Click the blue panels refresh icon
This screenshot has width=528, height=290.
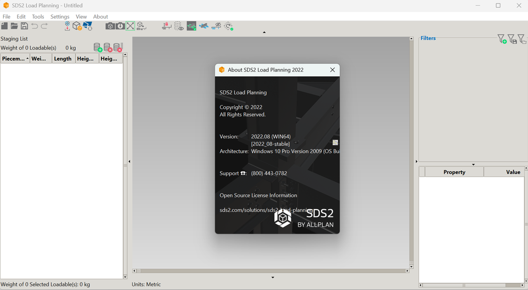pos(88,26)
